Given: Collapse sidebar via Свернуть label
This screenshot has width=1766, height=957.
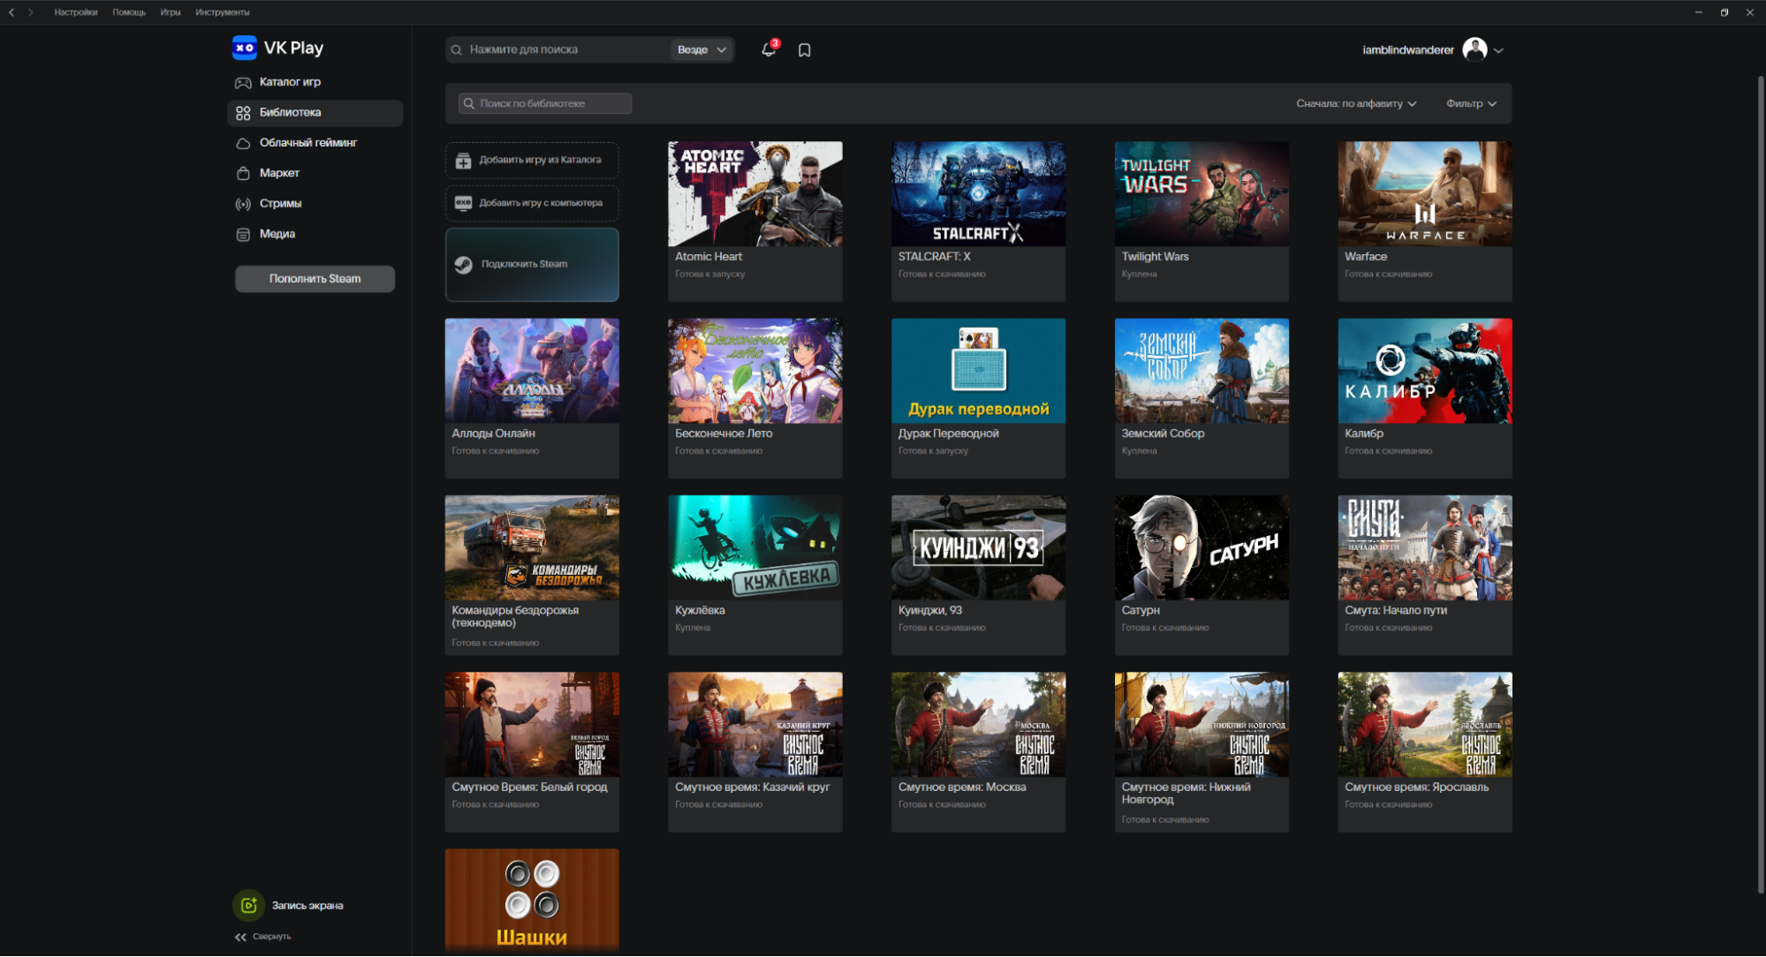Looking at the screenshot, I should [272, 937].
